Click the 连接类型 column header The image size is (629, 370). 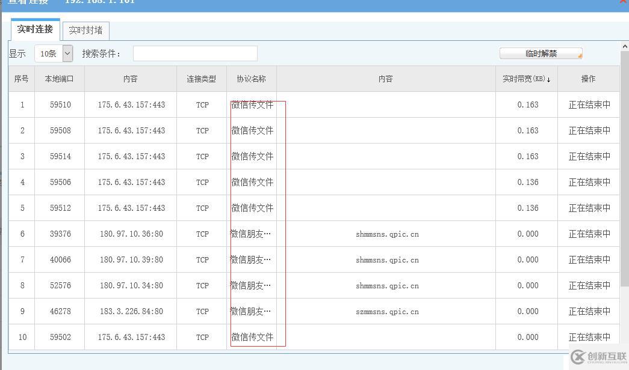[x=202, y=79]
